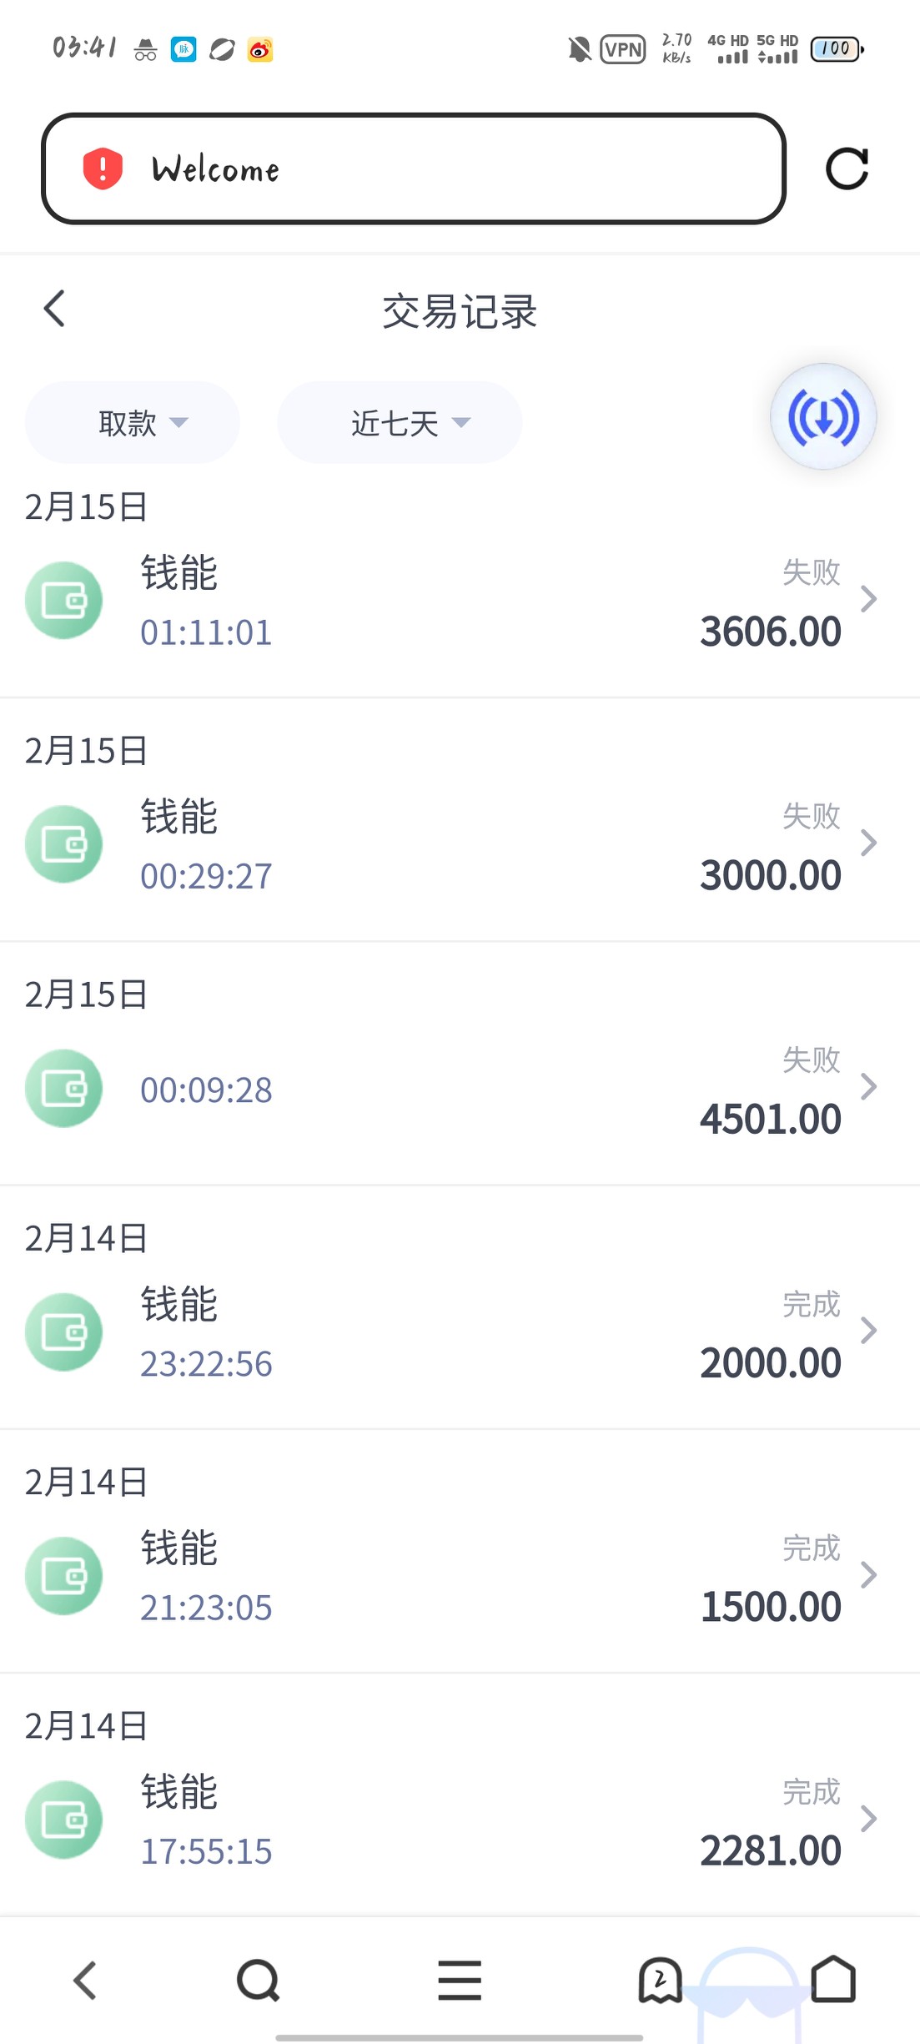Tap the blue floating download button
The height and width of the screenshot is (2044, 920).
click(x=823, y=417)
